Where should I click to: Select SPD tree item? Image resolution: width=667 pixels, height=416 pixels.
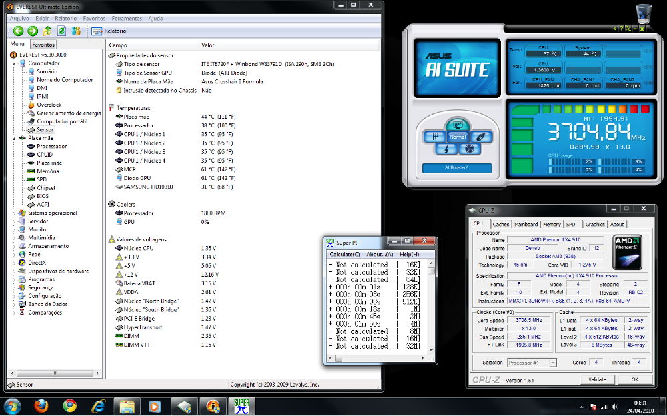[41, 179]
